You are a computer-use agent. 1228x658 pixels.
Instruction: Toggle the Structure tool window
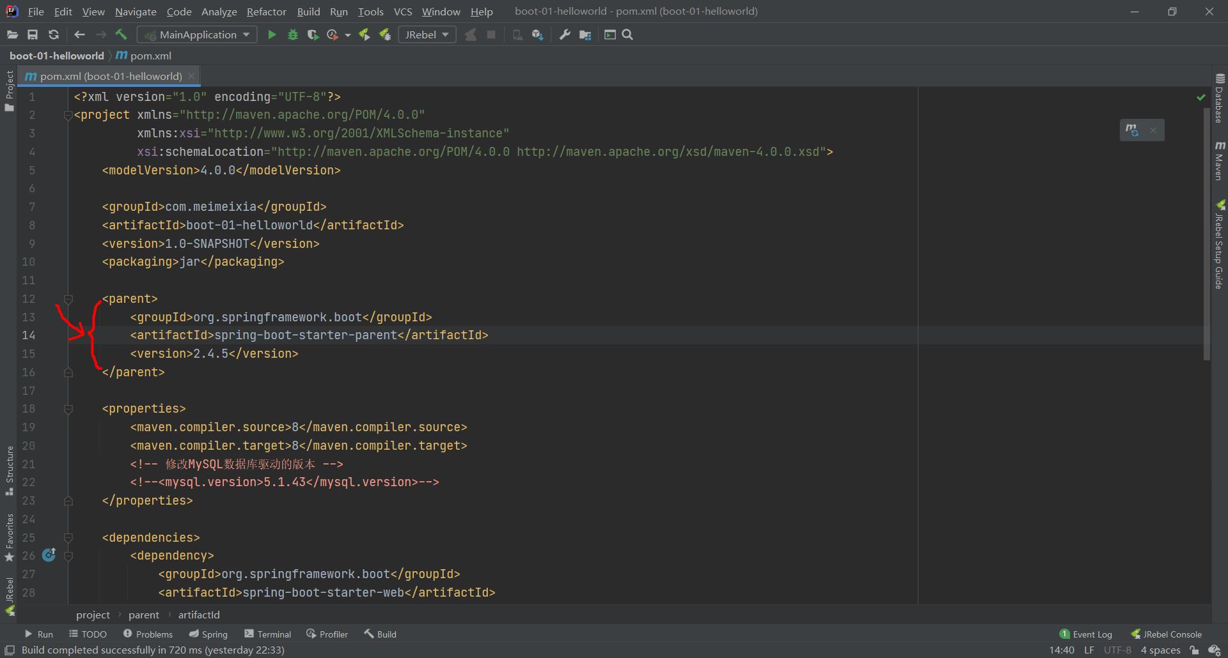coord(9,471)
